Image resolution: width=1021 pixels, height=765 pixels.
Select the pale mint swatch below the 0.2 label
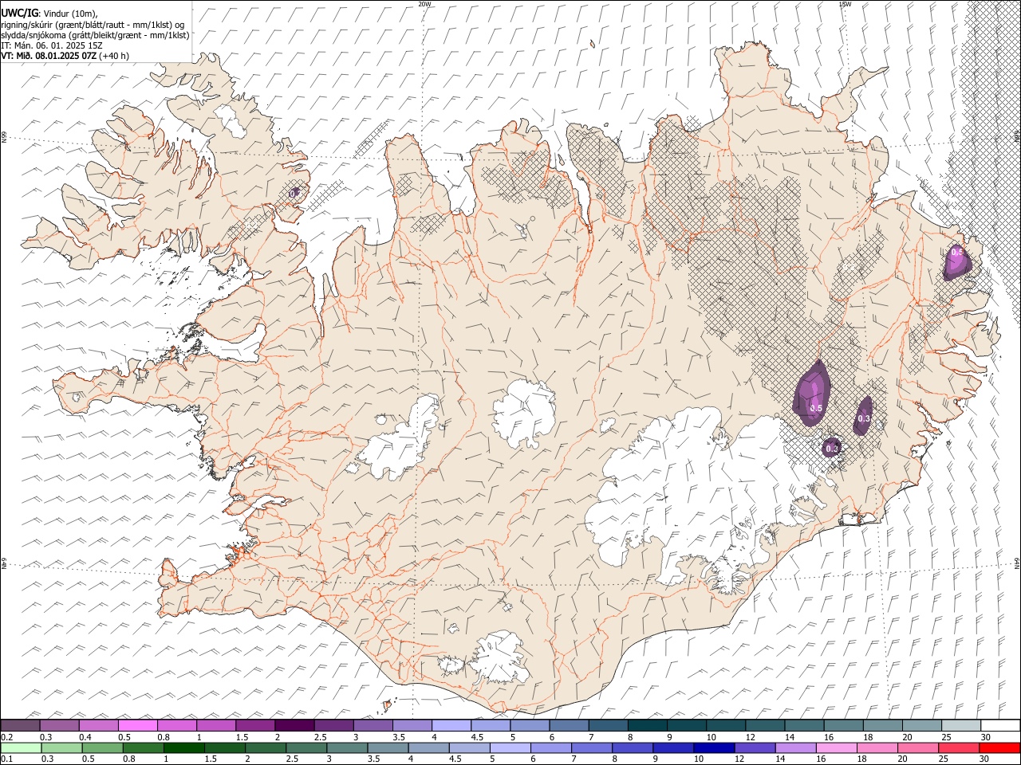(21, 748)
